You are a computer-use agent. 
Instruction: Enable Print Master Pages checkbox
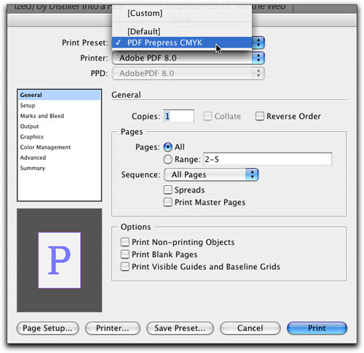point(167,202)
